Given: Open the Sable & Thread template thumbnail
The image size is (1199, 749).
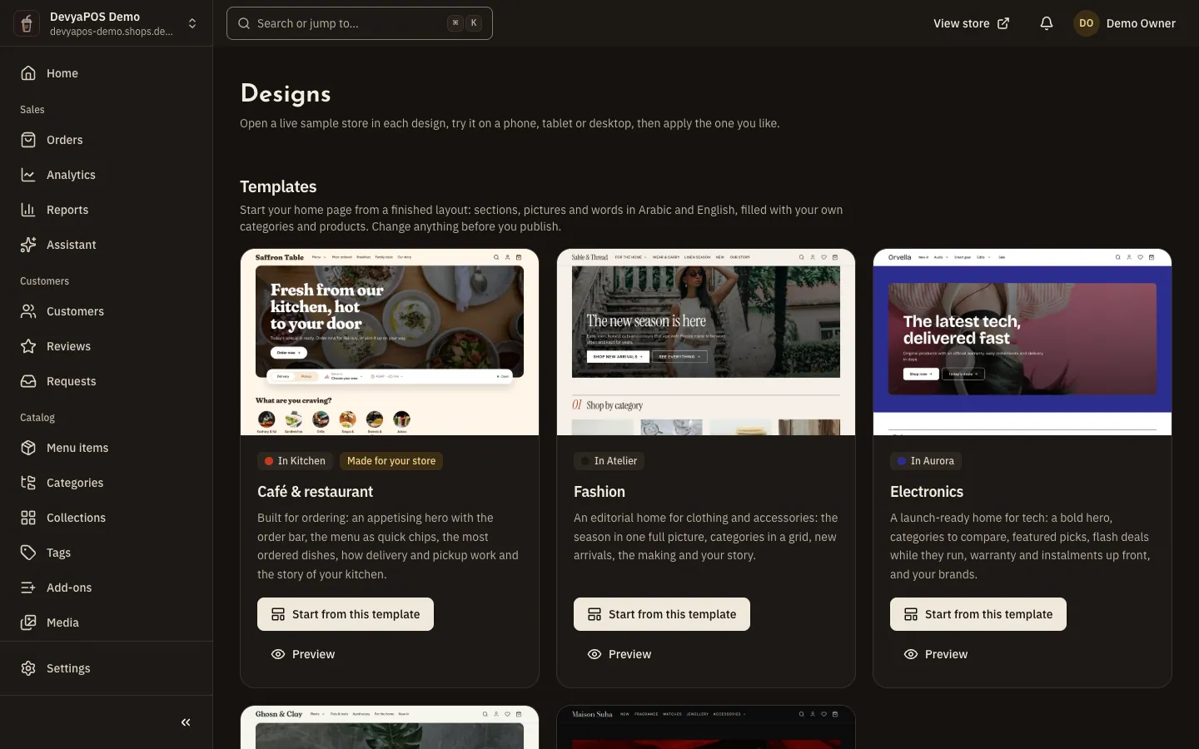Looking at the screenshot, I should pyautogui.click(x=706, y=342).
